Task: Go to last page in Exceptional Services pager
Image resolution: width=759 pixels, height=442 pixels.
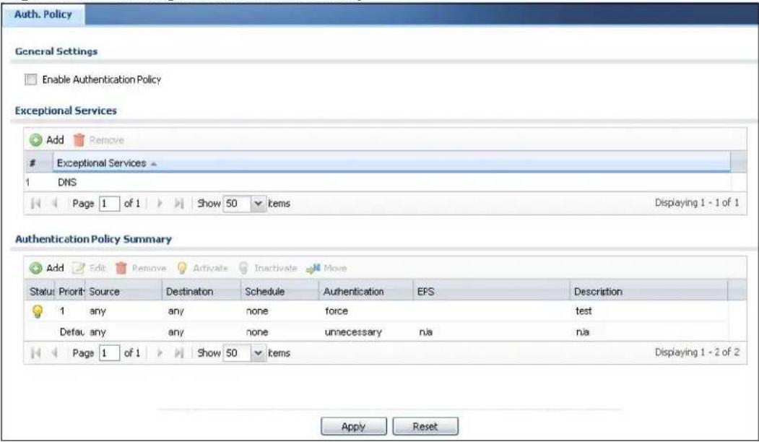Action: [179, 204]
